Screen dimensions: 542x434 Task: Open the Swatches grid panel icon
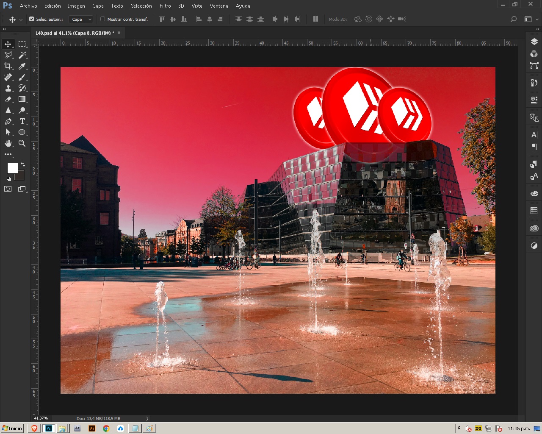(x=534, y=211)
